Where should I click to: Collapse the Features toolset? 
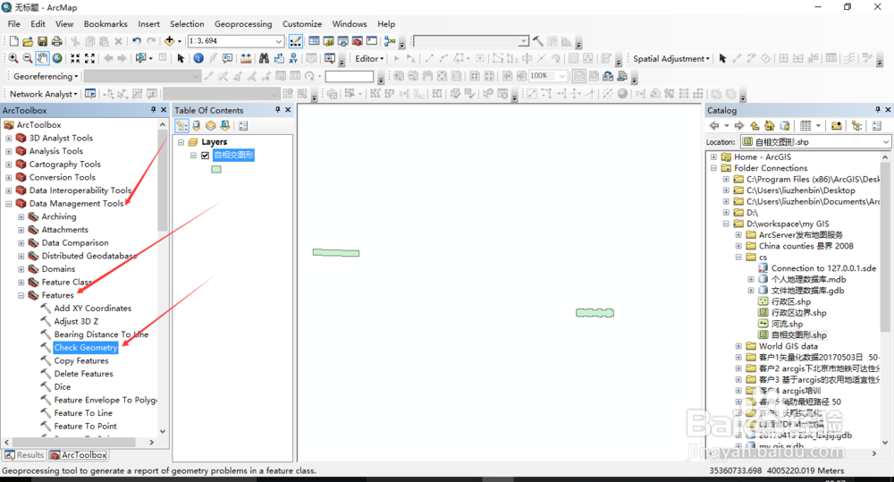[21, 295]
